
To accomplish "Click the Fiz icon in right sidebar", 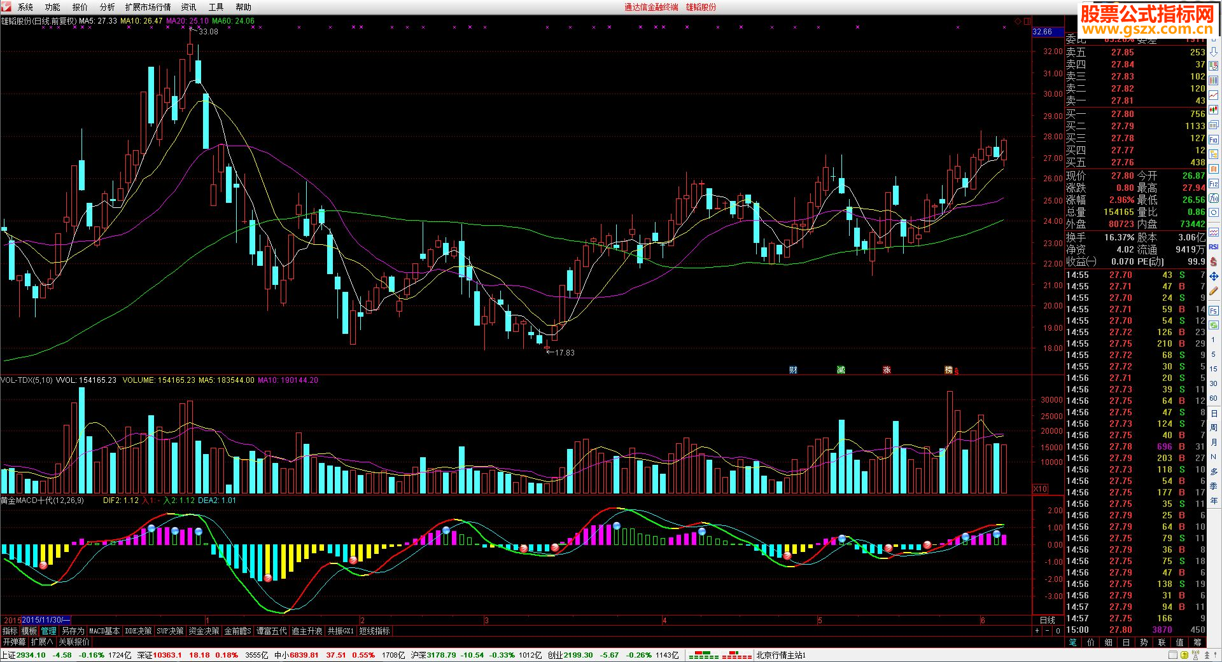I will click(x=1214, y=183).
